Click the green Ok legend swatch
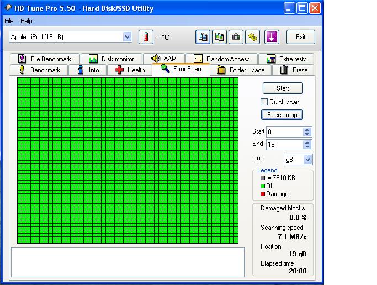The height and width of the screenshot is (285, 377). 263,186
